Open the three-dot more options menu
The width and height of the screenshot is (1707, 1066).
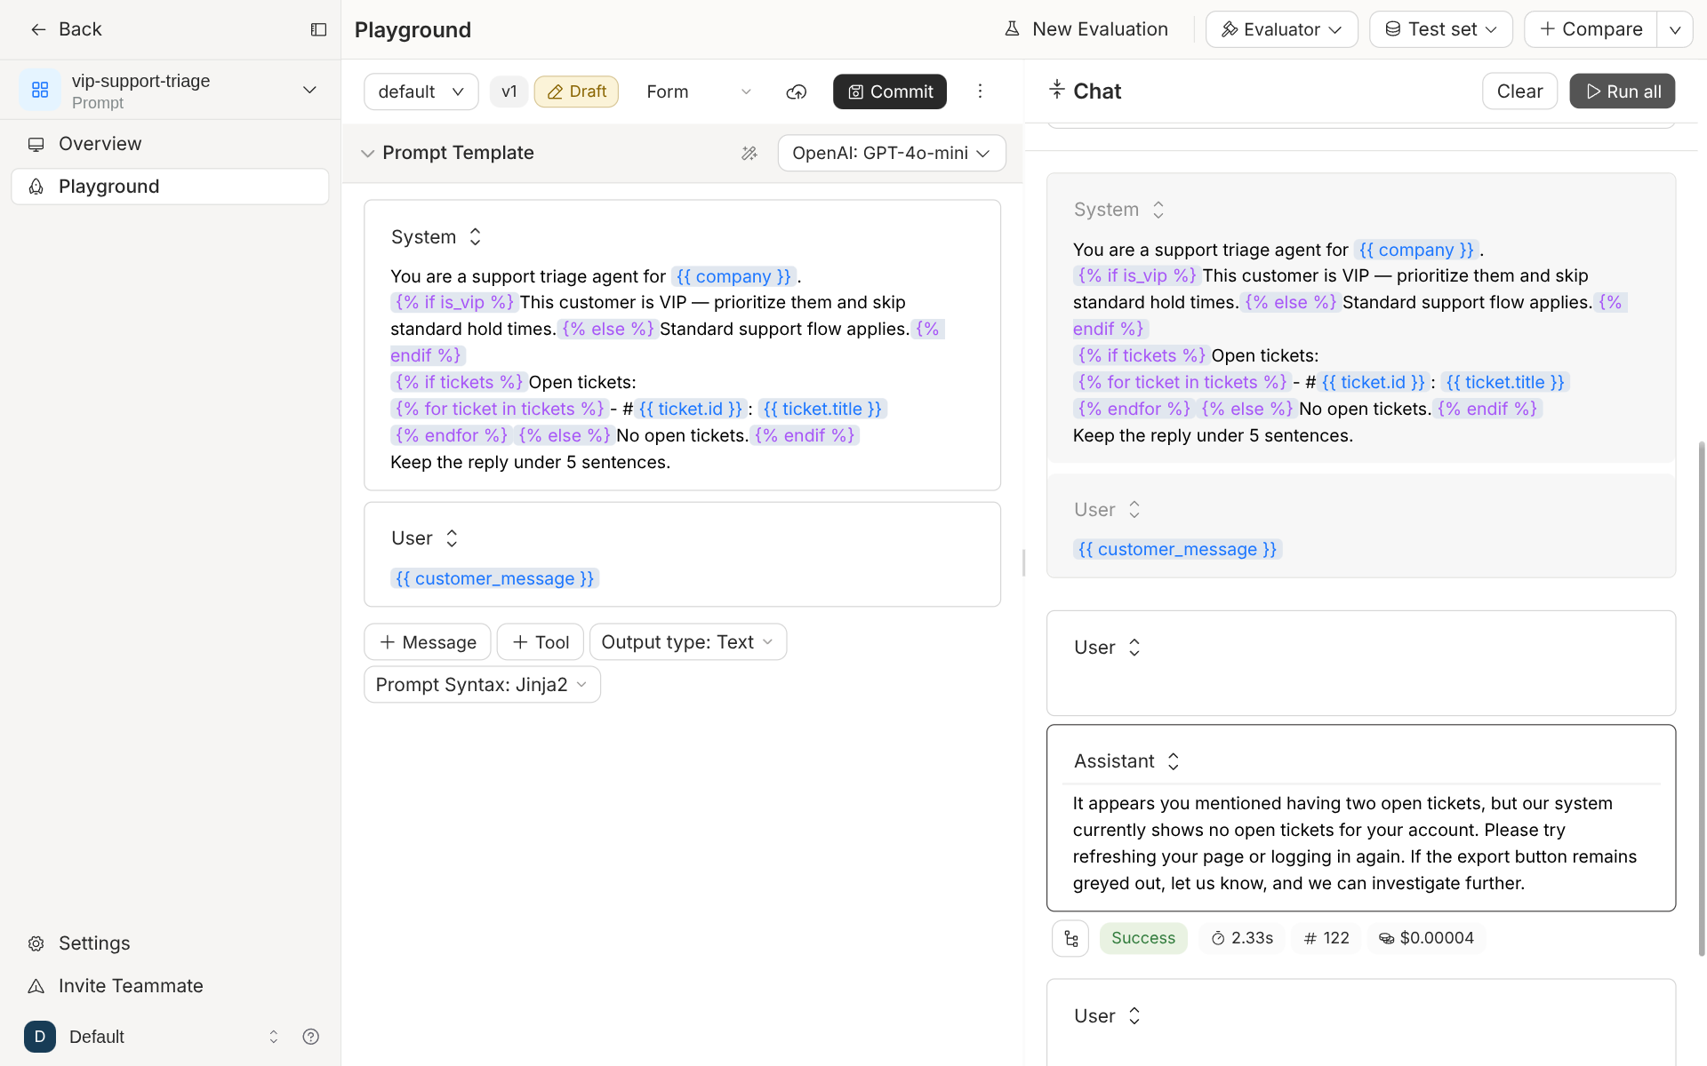[x=980, y=91]
